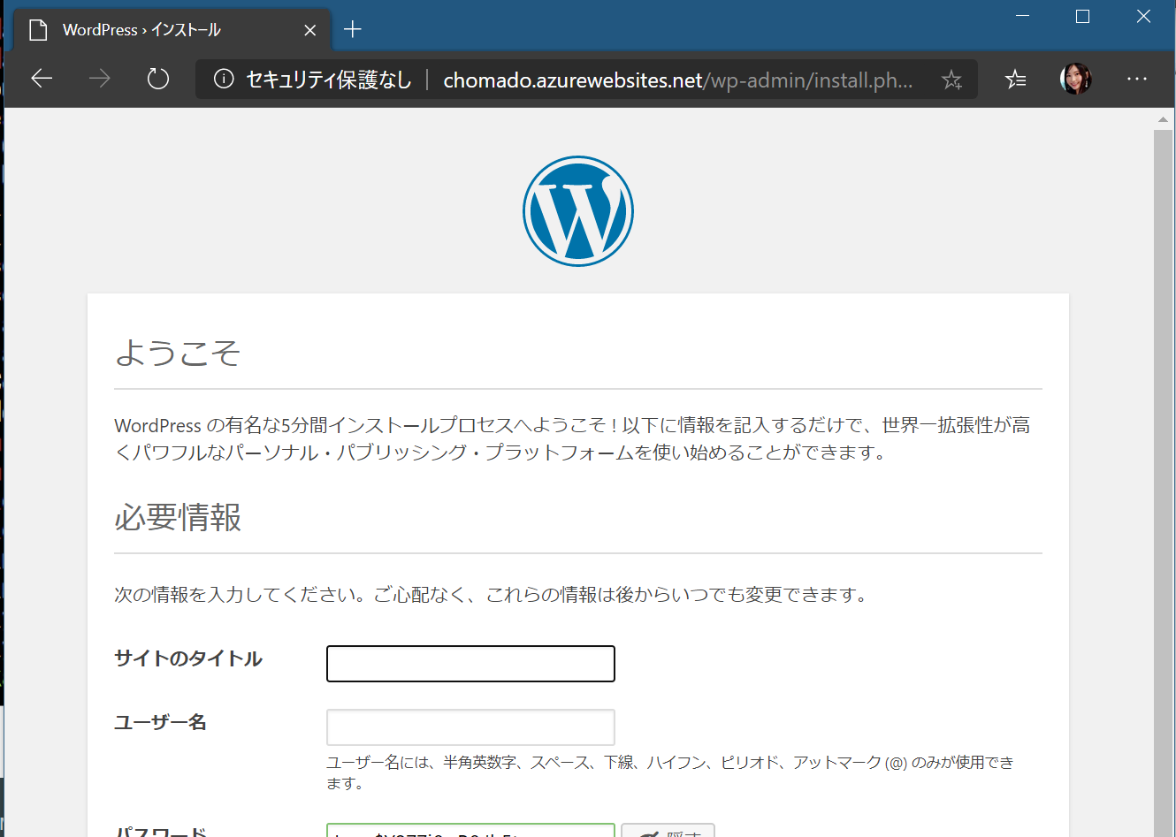Close the WordPress インストール tab
The image size is (1176, 837).
pos(310,30)
